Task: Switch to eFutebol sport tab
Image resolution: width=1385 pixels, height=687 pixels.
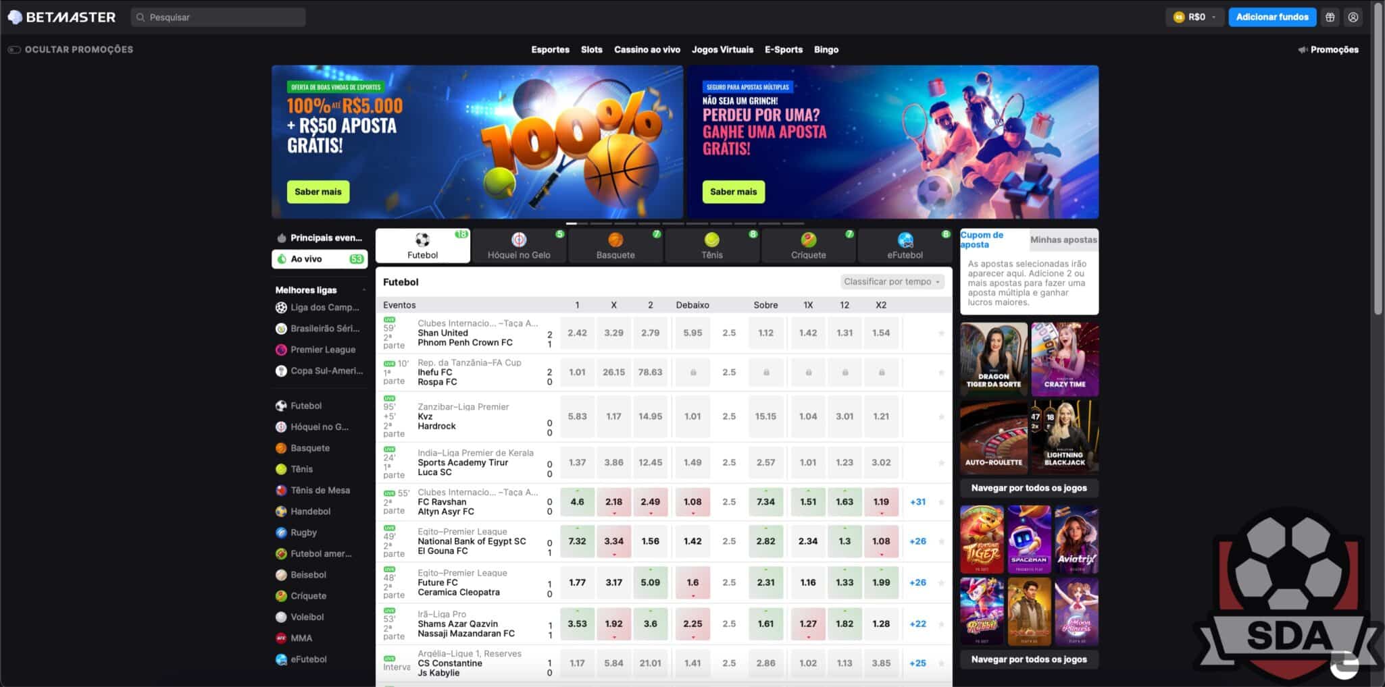Action: [x=905, y=246]
